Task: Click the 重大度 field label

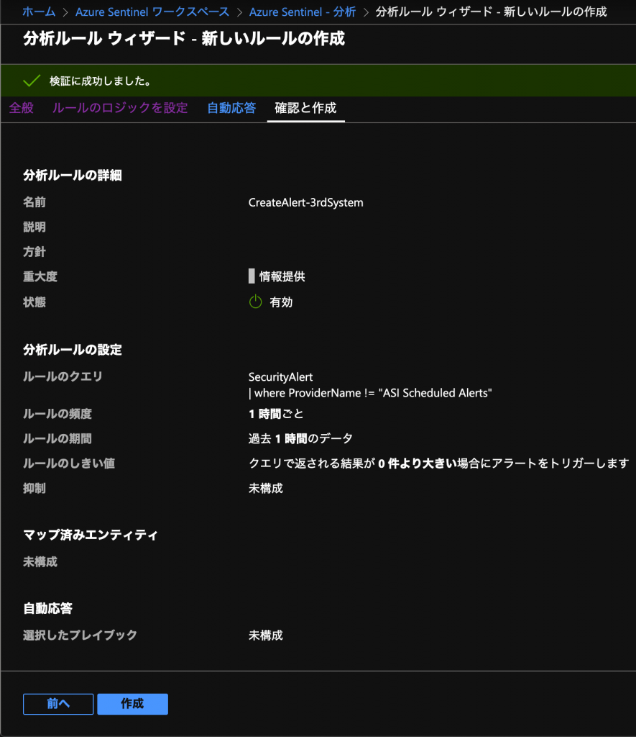Action: tap(40, 277)
